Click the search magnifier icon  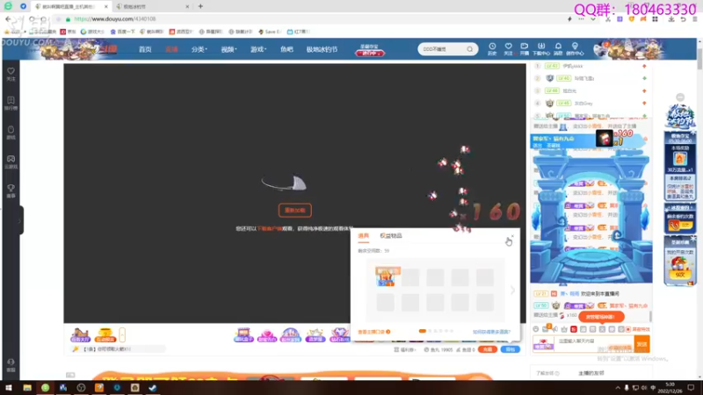pyautogui.click(x=469, y=49)
